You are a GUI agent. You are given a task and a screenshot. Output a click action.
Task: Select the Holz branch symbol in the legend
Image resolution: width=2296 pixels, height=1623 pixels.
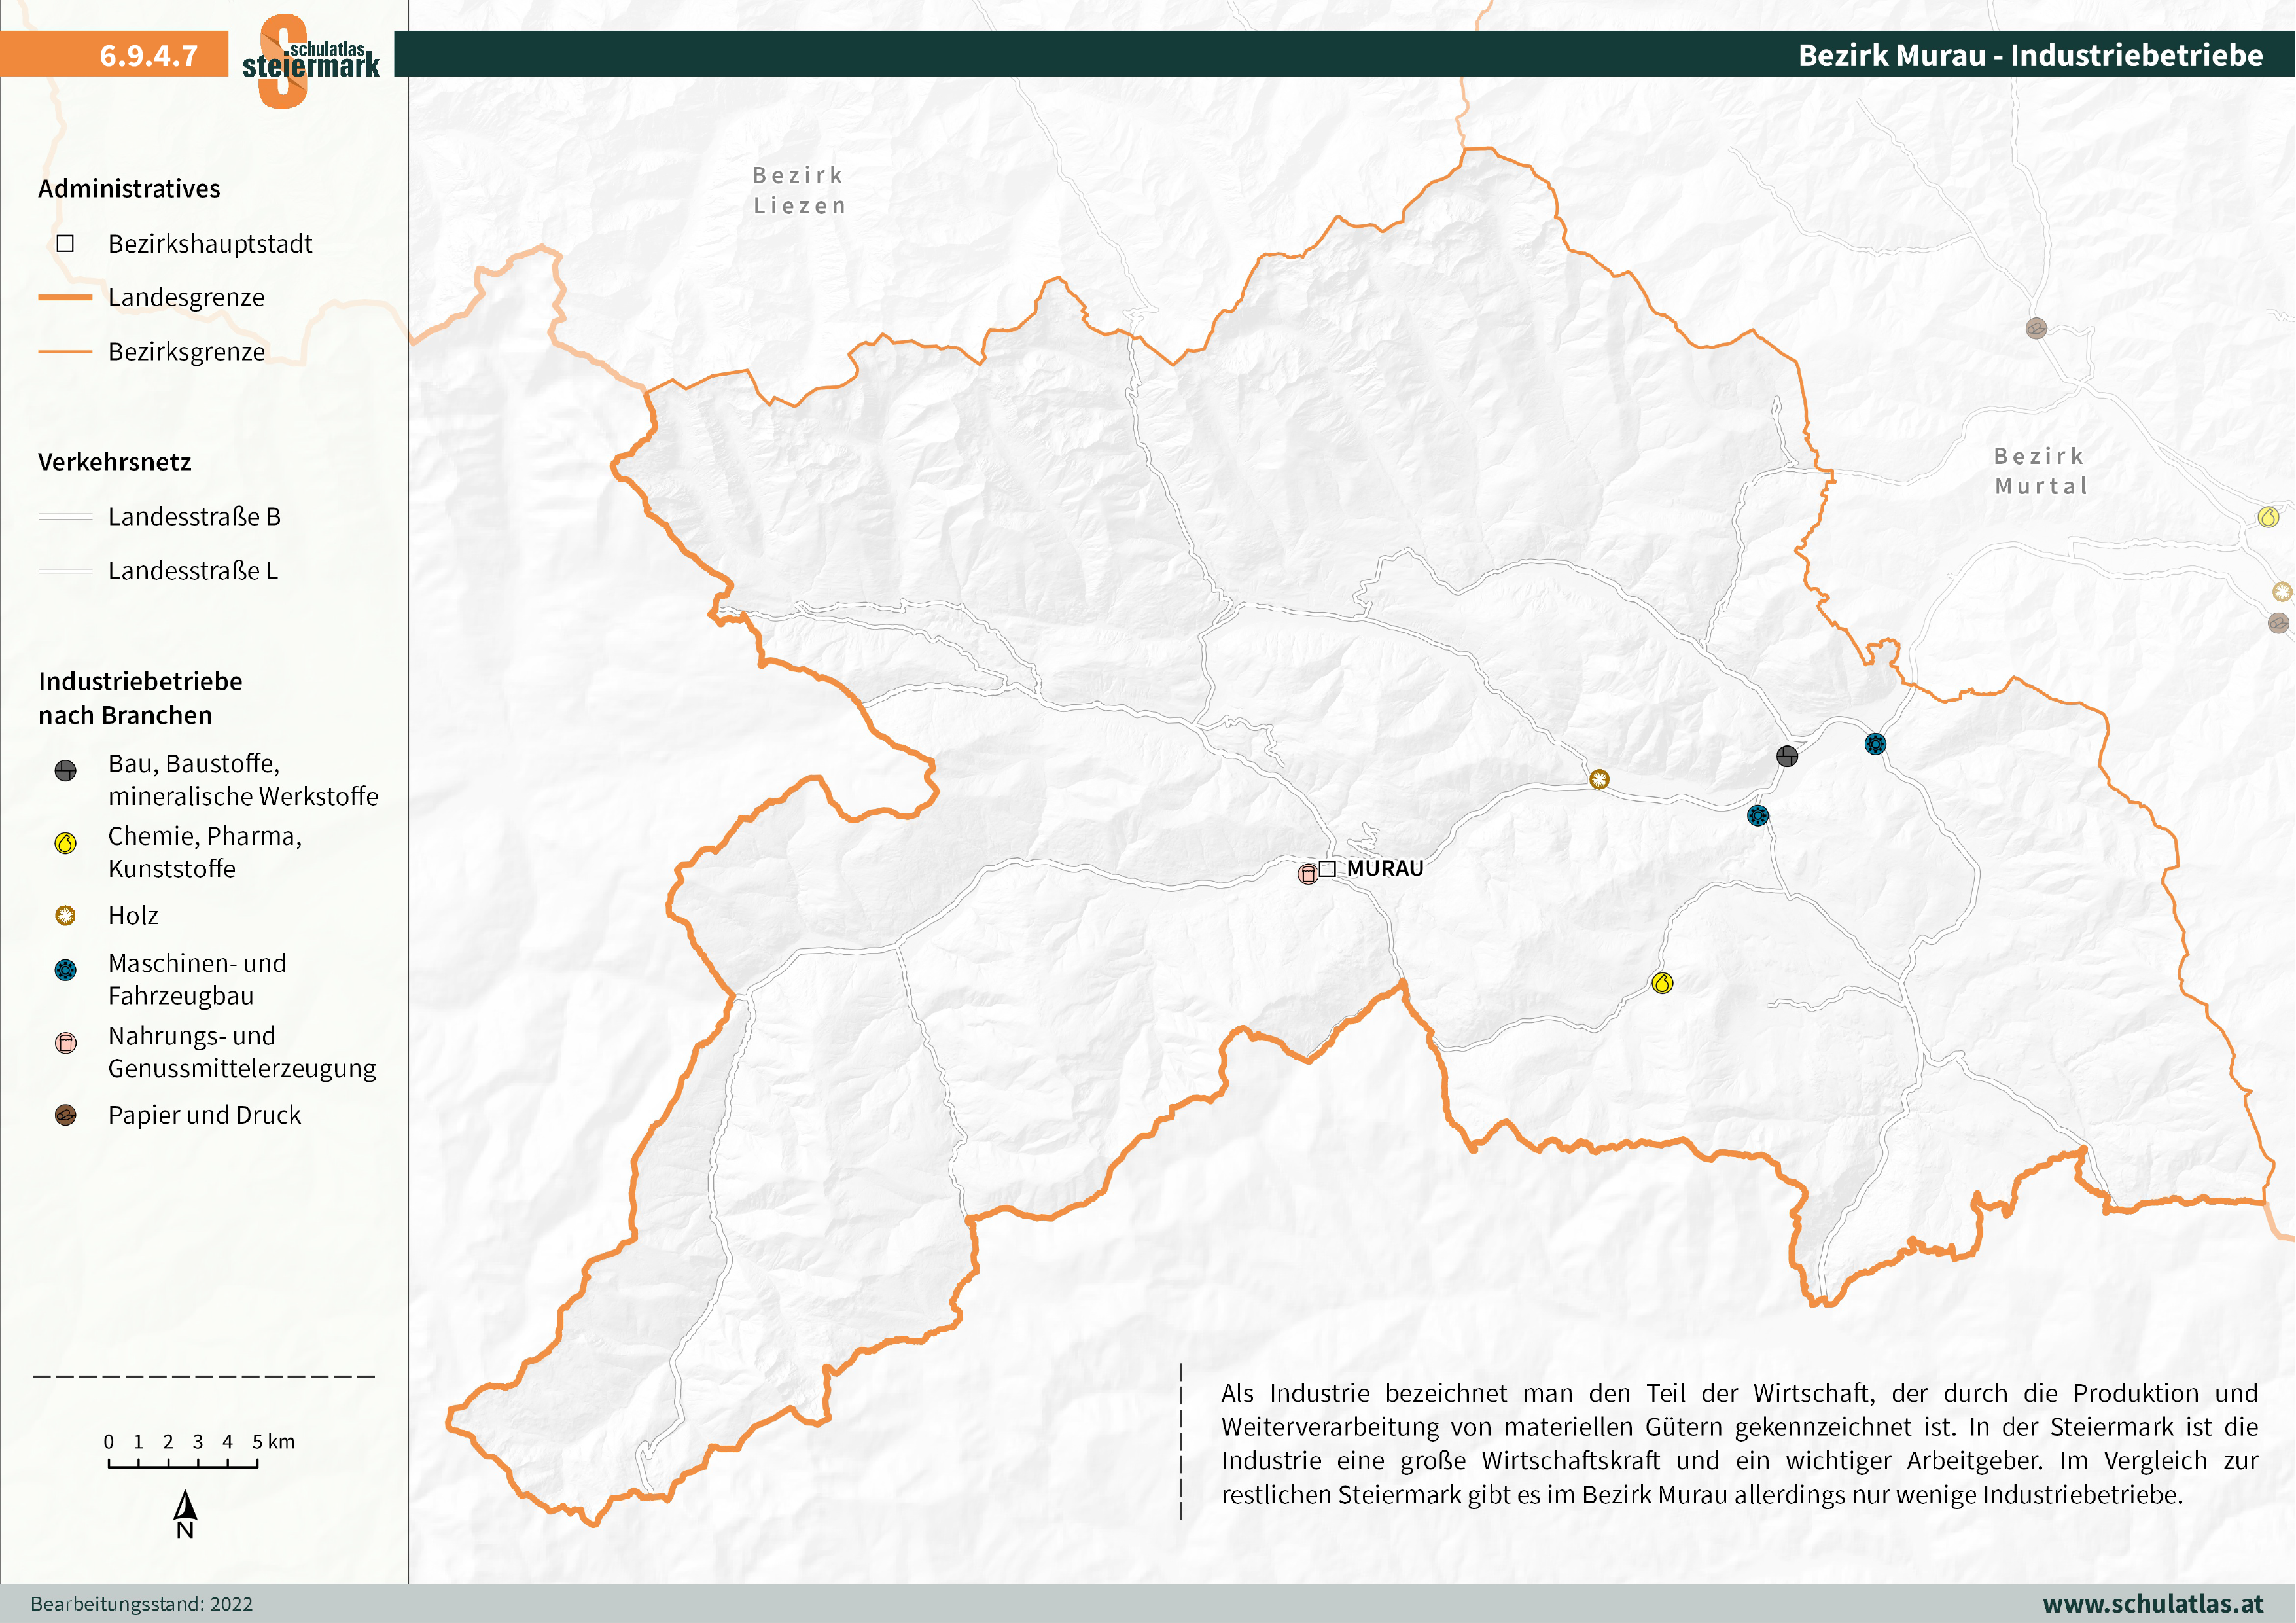(67, 915)
